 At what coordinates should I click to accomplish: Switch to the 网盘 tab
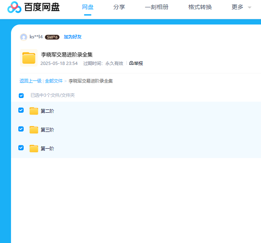(88, 7)
